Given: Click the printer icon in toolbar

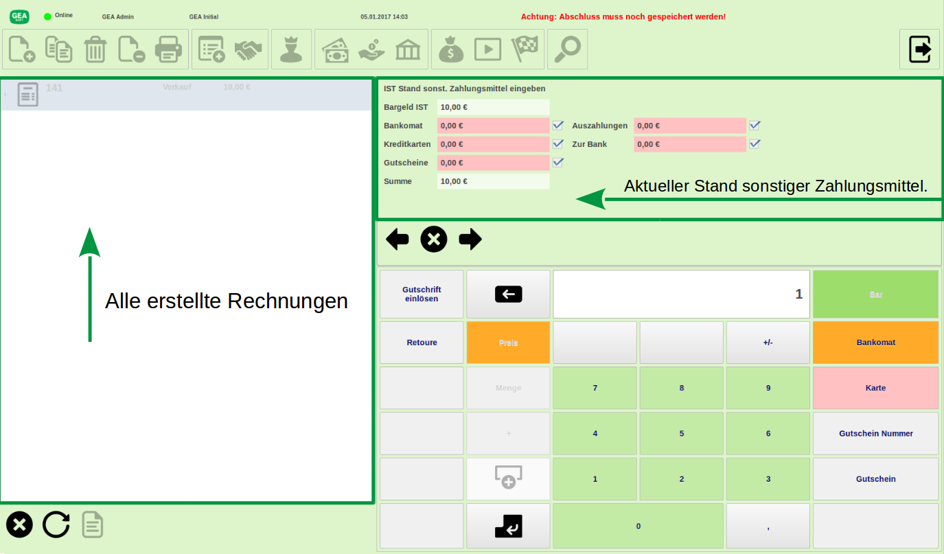Looking at the screenshot, I should tap(168, 49).
